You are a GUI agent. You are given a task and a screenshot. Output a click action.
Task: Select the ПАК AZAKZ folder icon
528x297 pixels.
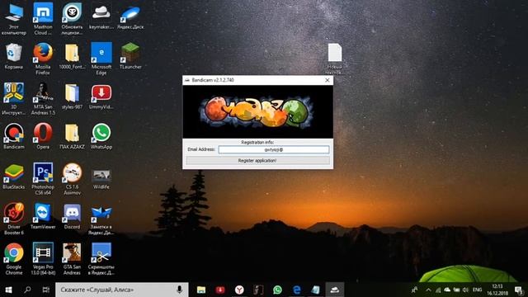tap(72, 136)
